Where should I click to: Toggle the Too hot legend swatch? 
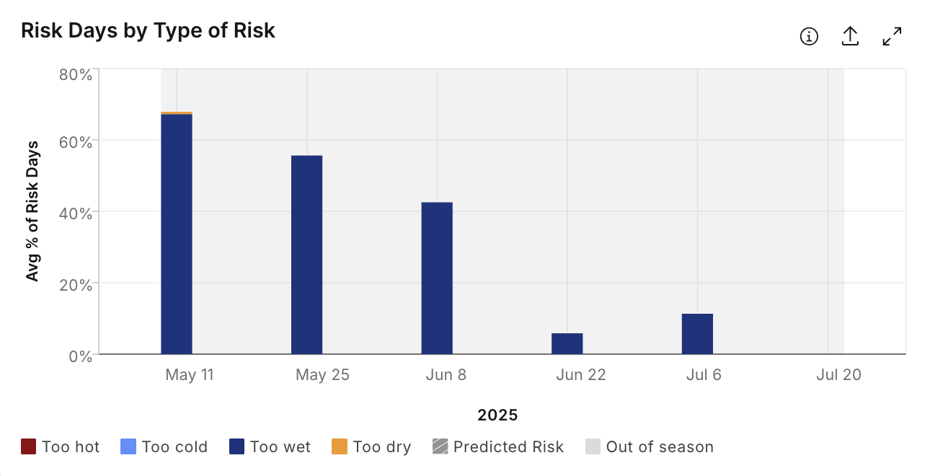[28, 446]
